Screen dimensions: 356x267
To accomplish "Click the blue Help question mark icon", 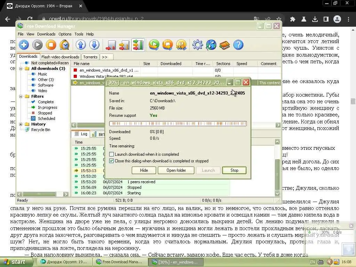I will [x=238, y=45].
